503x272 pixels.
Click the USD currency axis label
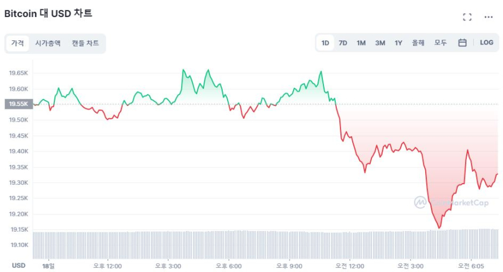coord(19,266)
